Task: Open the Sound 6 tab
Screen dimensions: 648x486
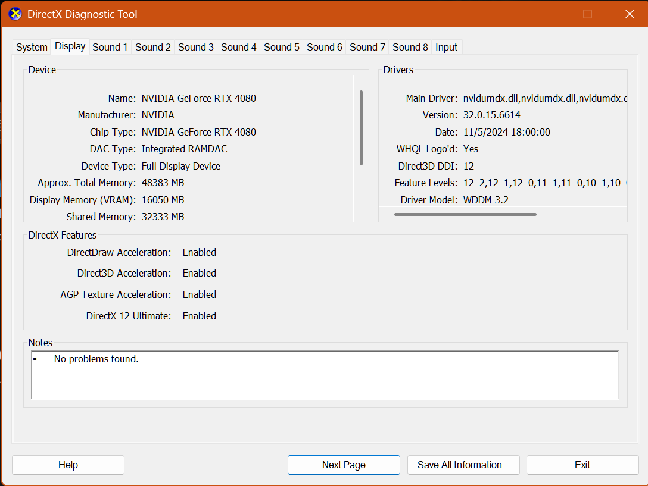Action: click(x=325, y=47)
